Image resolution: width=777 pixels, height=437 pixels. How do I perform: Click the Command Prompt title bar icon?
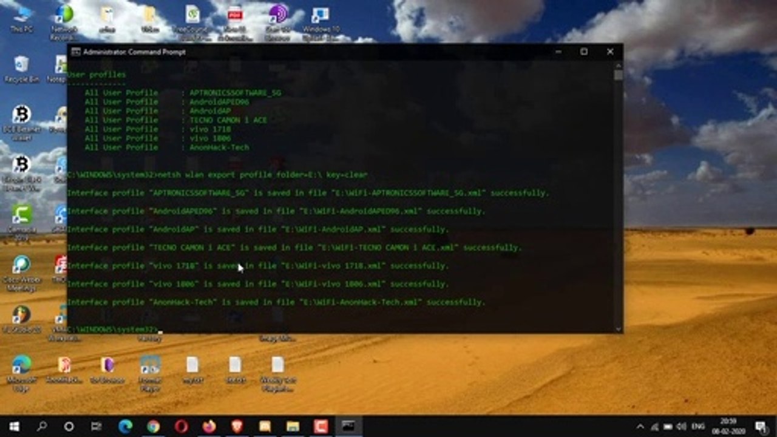pyautogui.click(x=76, y=52)
